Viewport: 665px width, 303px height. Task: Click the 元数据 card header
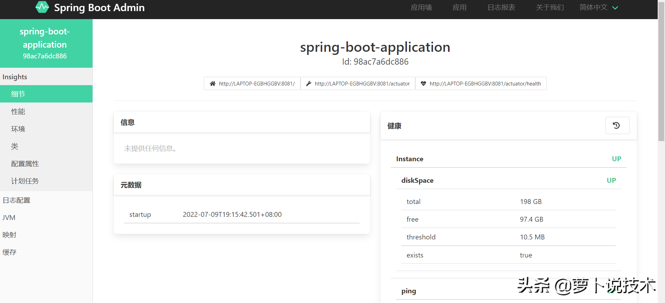242,185
